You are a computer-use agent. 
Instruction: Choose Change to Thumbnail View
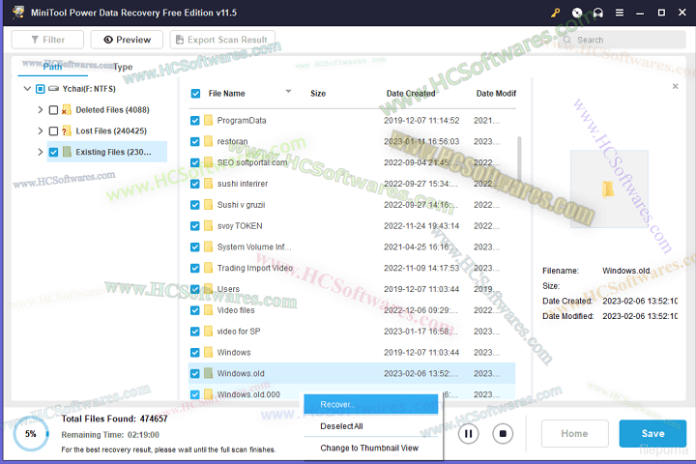point(370,448)
